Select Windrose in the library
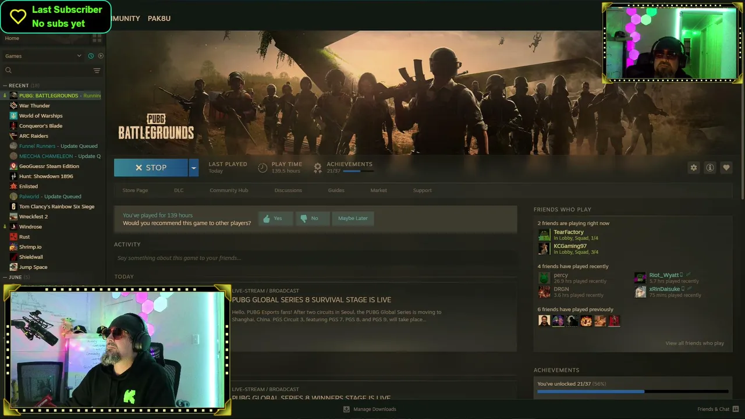This screenshot has width=745, height=419. tap(30, 227)
